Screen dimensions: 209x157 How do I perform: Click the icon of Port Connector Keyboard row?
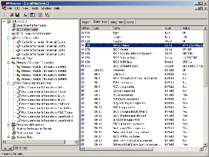point(19,104)
